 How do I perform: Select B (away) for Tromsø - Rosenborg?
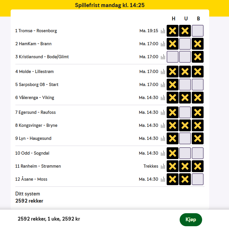coord(198,31)
